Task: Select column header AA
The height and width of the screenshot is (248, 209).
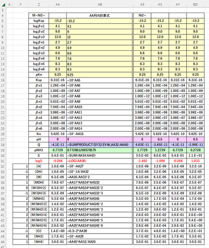Action: pos(57,4)
